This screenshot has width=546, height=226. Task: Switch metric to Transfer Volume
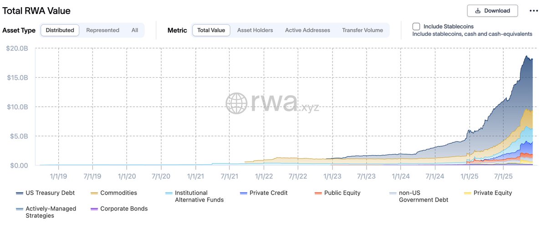pyautogui.click(x=362, y=30)
